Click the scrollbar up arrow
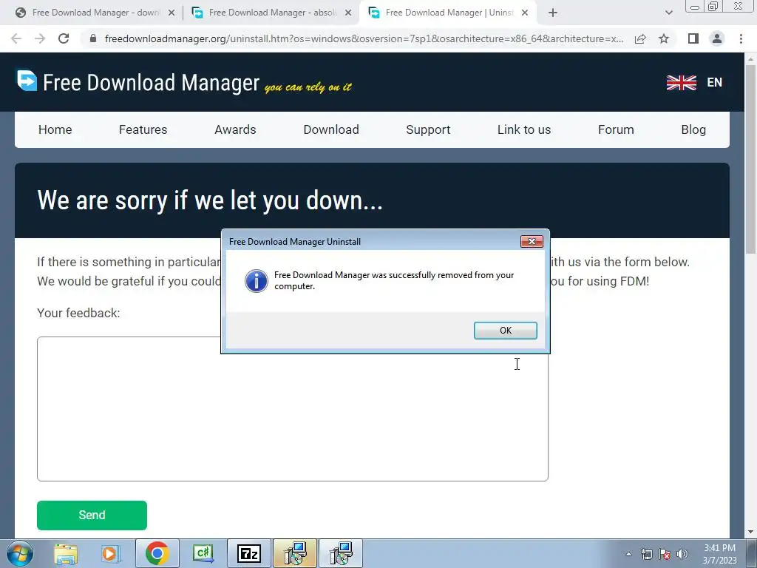This screenshot has height=568, width=757. pos(750,58)
